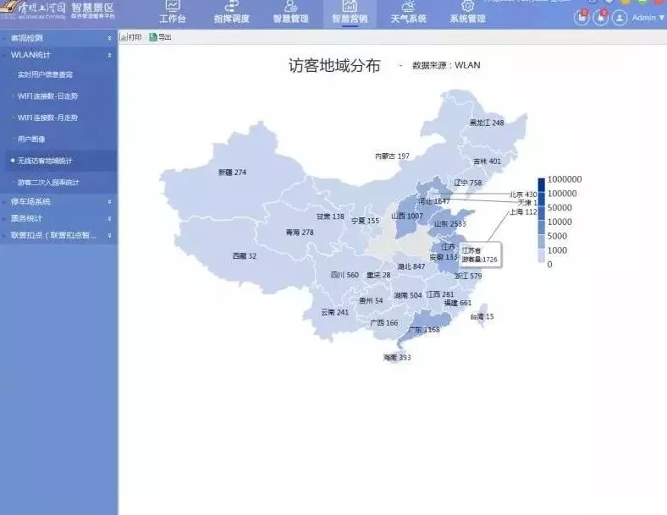Screen dimensions: 667x515
Task: Open the bell notification icon
Action: pos(600,18)
